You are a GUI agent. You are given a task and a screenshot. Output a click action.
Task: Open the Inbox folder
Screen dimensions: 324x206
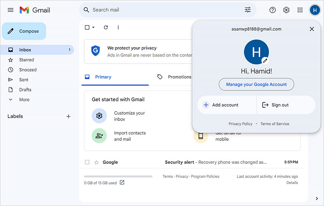37,50
